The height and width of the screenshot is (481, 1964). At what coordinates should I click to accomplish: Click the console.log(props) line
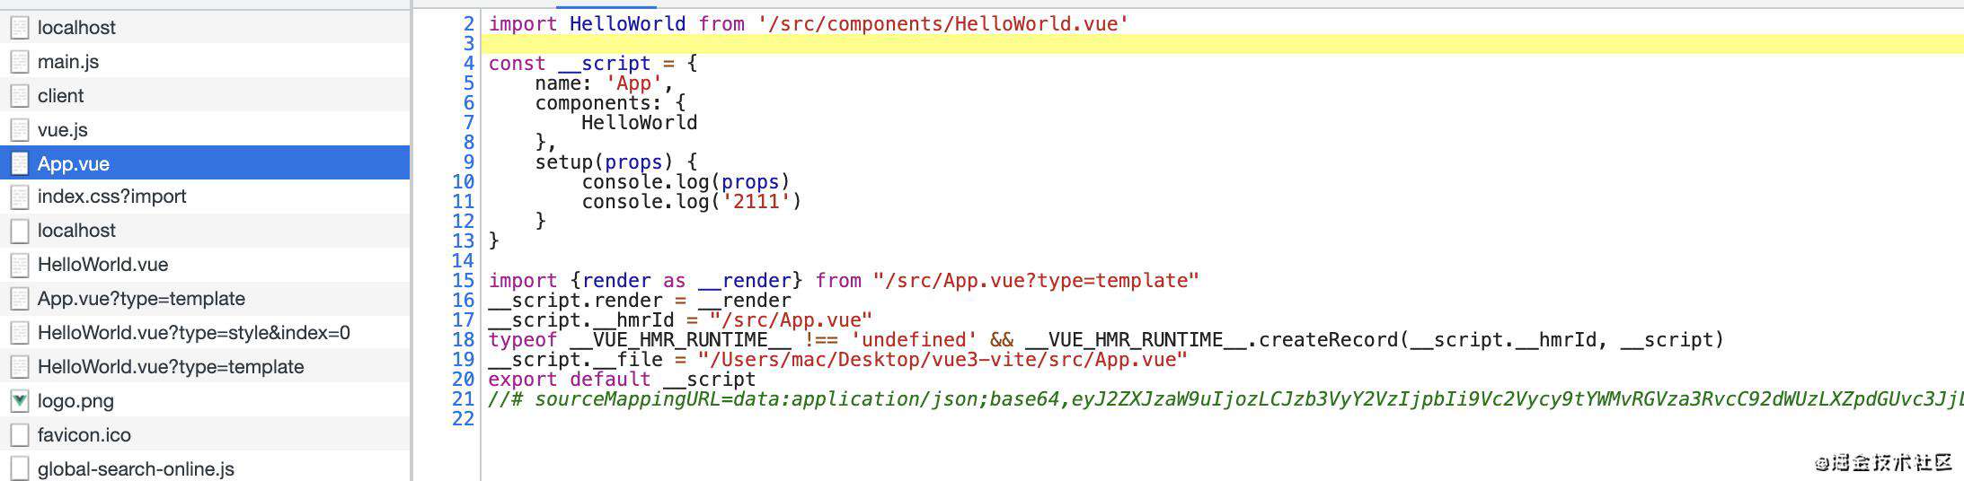coord(686,182)
